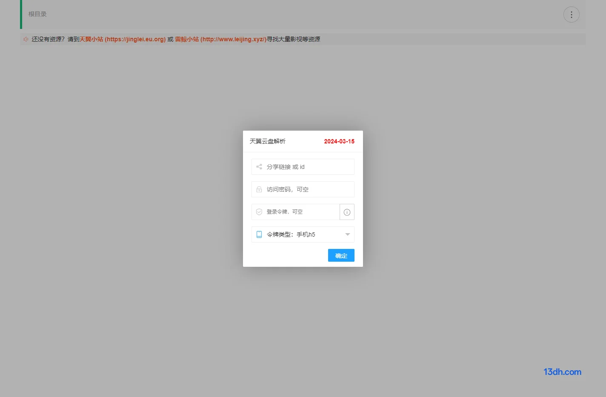
Task: Click the 2024-03-15 date text
Action: pos(339,141)
